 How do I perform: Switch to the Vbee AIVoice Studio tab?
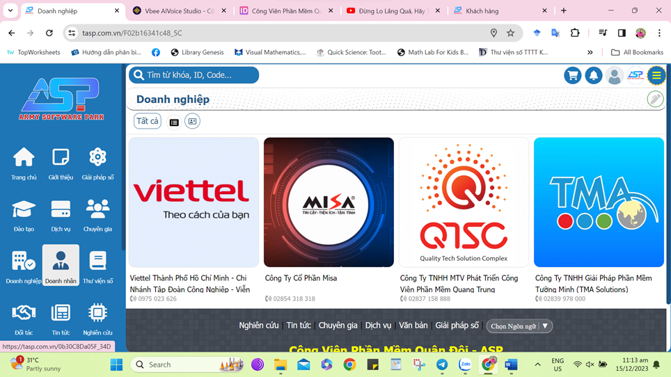coord(180,11)
